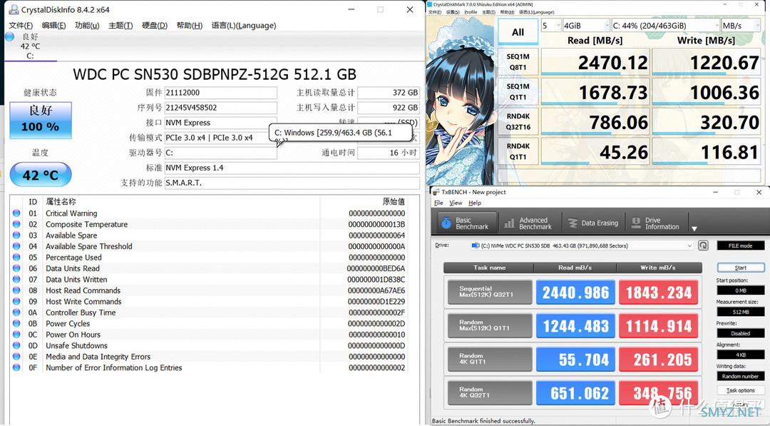Open the 语言(L)(Language) menu in CrystalDiskInfo

[x=244, y=26]
